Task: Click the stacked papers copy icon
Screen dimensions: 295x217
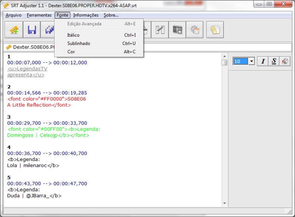Action: [215, 30]
